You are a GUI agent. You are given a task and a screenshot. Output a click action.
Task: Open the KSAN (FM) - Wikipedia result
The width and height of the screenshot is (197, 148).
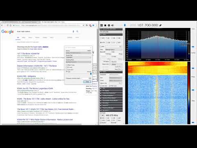pos(26,76)
